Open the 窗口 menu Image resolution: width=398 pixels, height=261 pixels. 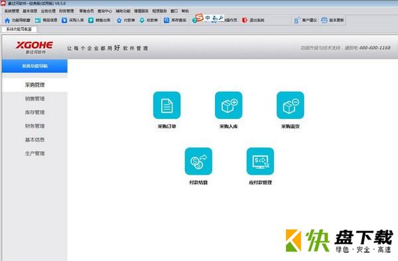[x=174, y=11]
